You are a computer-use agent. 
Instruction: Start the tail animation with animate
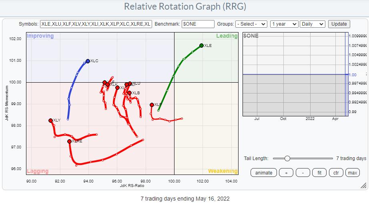pos(264,173)
